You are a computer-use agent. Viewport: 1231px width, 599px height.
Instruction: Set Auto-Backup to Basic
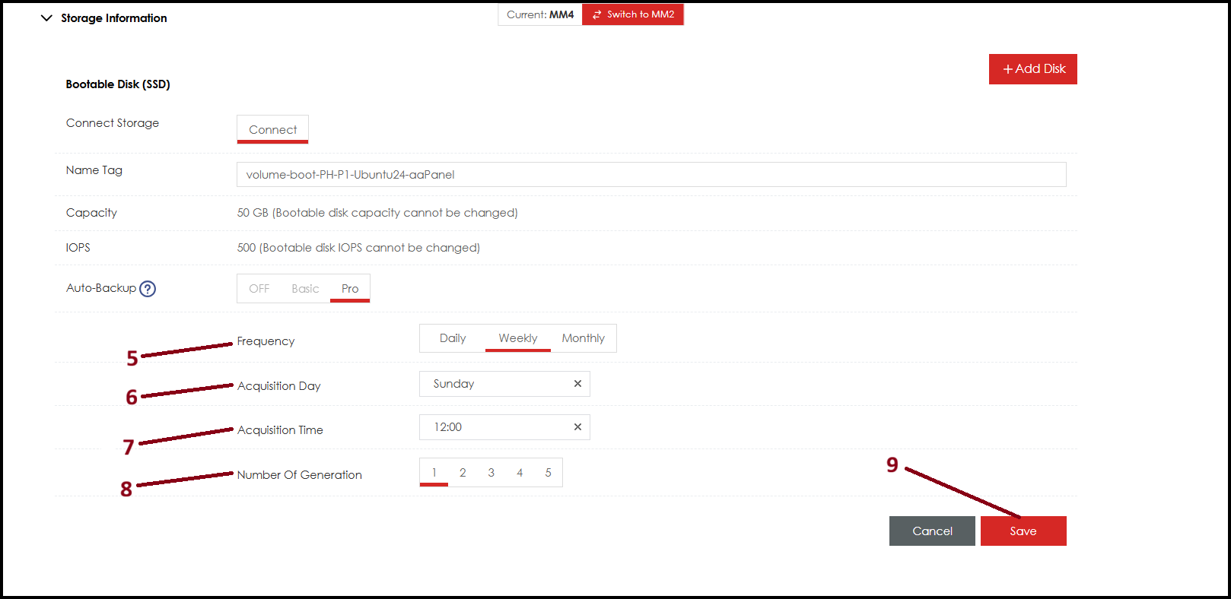305,289
